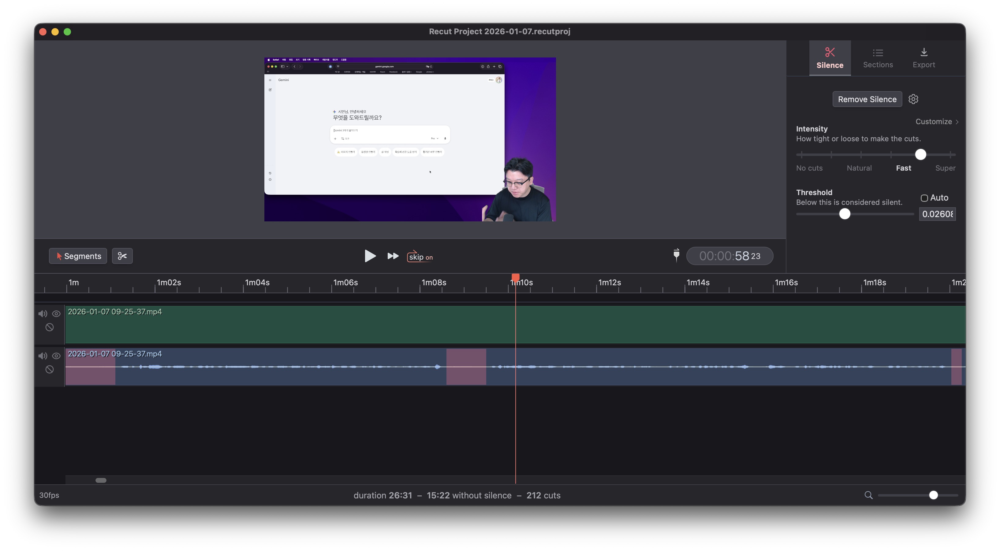Open the Export tab

(924, 58)
